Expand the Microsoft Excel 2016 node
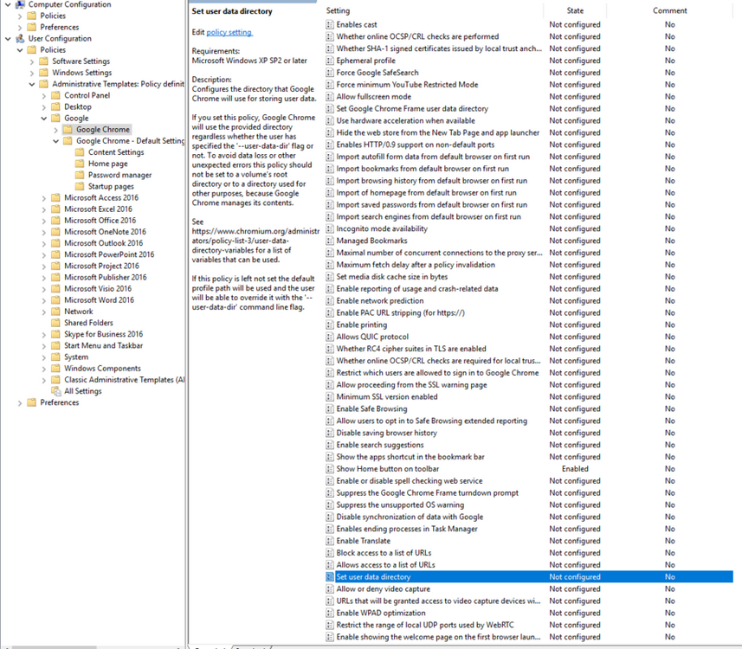The width and height of the screenshot is (742, 649). pyautogui.click(x=44, y=209)
